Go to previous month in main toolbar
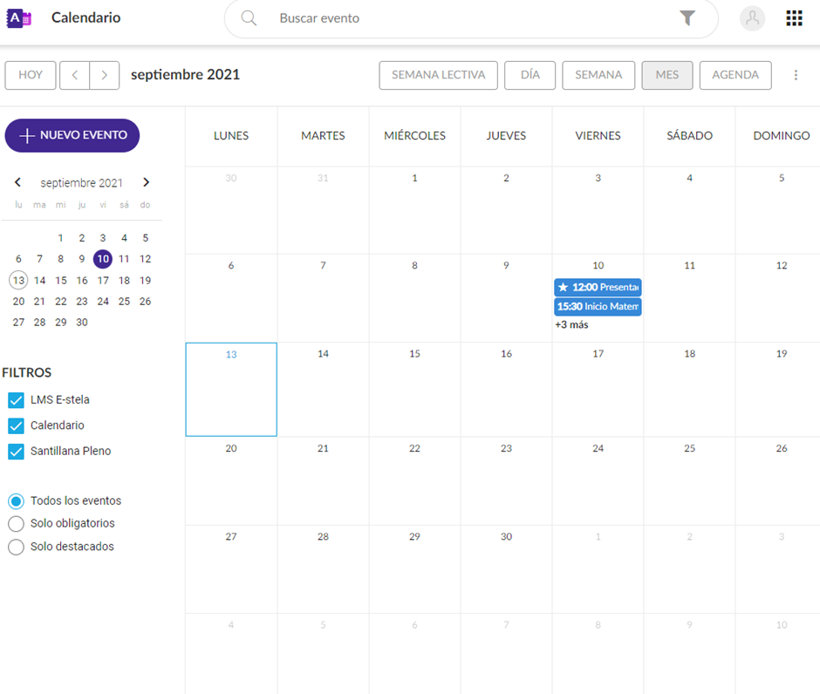The height and width of the screenshot is (694, 820). click(75, 75)
